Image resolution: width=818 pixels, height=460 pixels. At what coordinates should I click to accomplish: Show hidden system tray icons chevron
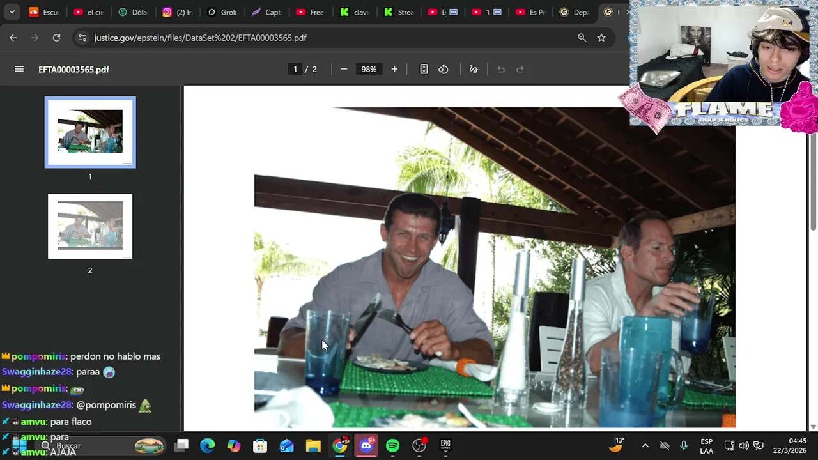645,446
